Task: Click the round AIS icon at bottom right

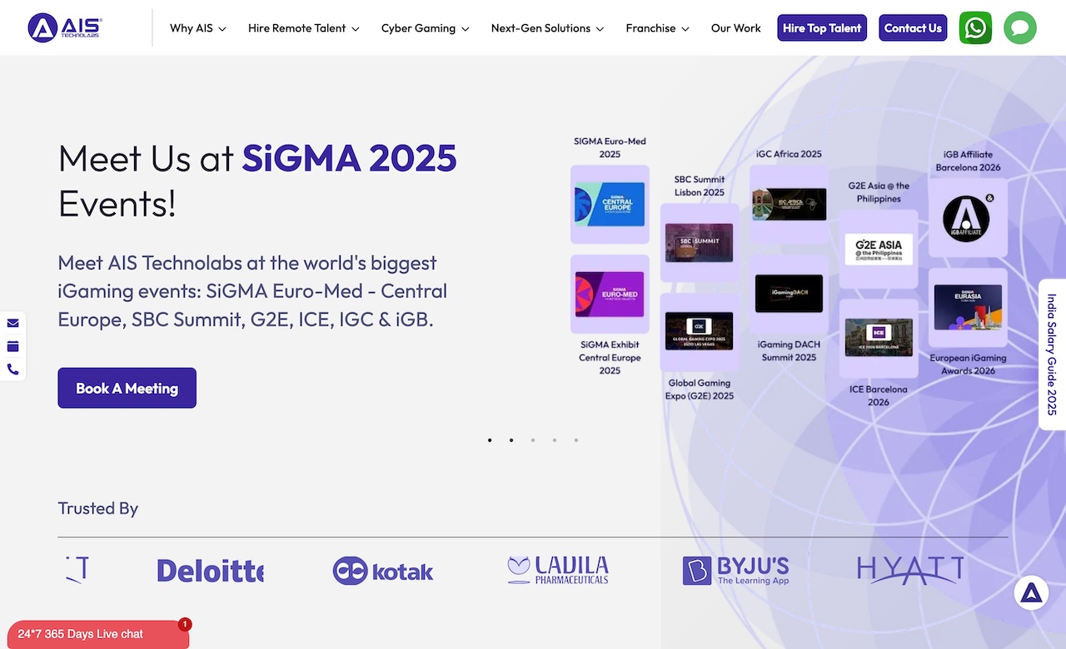Action: coord(1031,592)
